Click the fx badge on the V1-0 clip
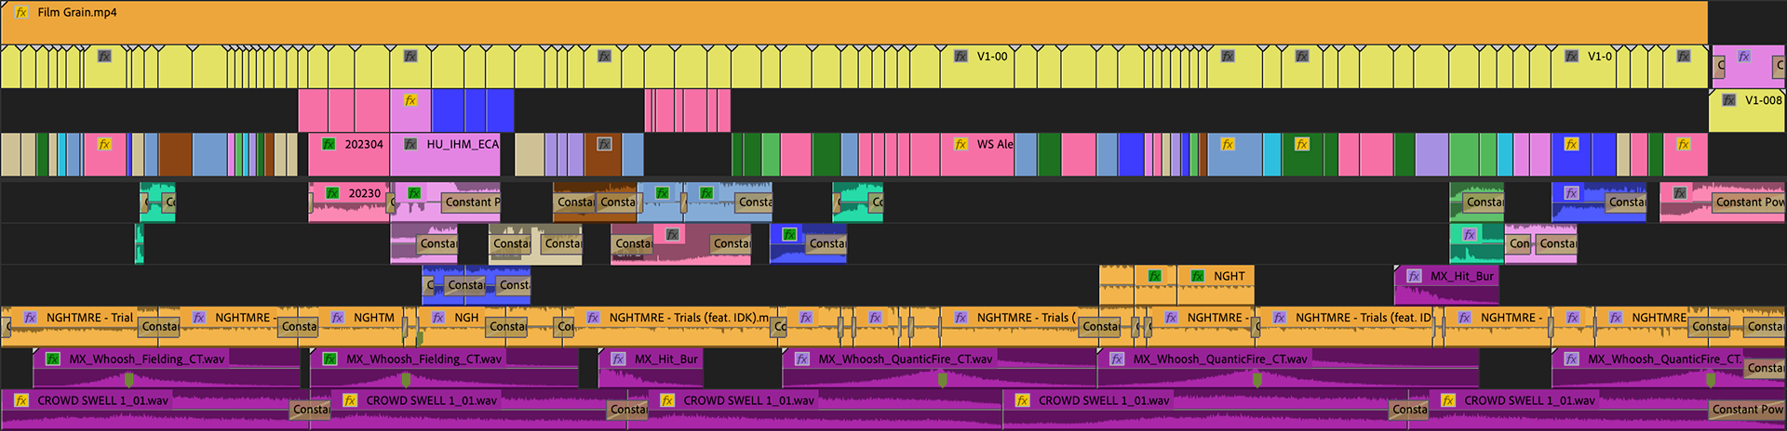Screen dimensions: 1787x431 tap(1571, 57)
